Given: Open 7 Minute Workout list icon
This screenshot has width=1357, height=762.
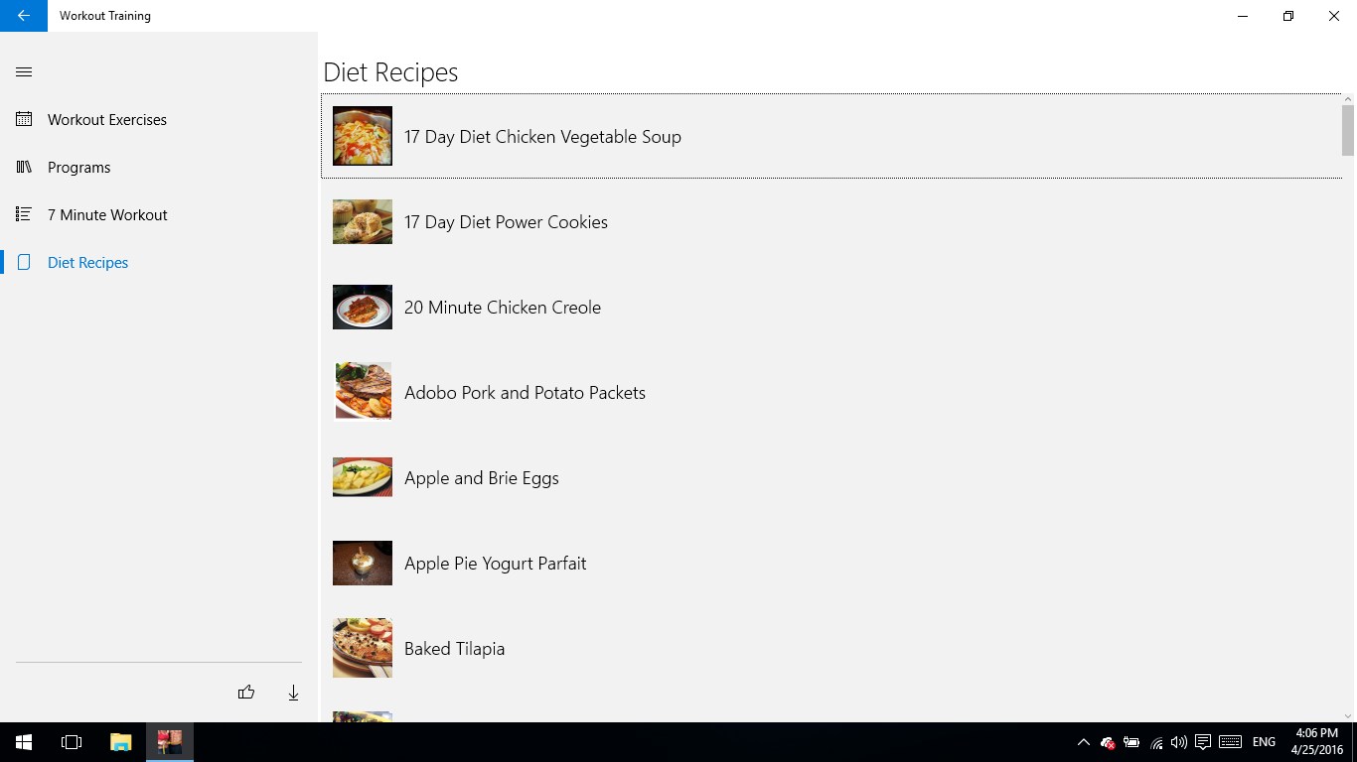Looking at the screenshot, I should click(x=24, y=214).
